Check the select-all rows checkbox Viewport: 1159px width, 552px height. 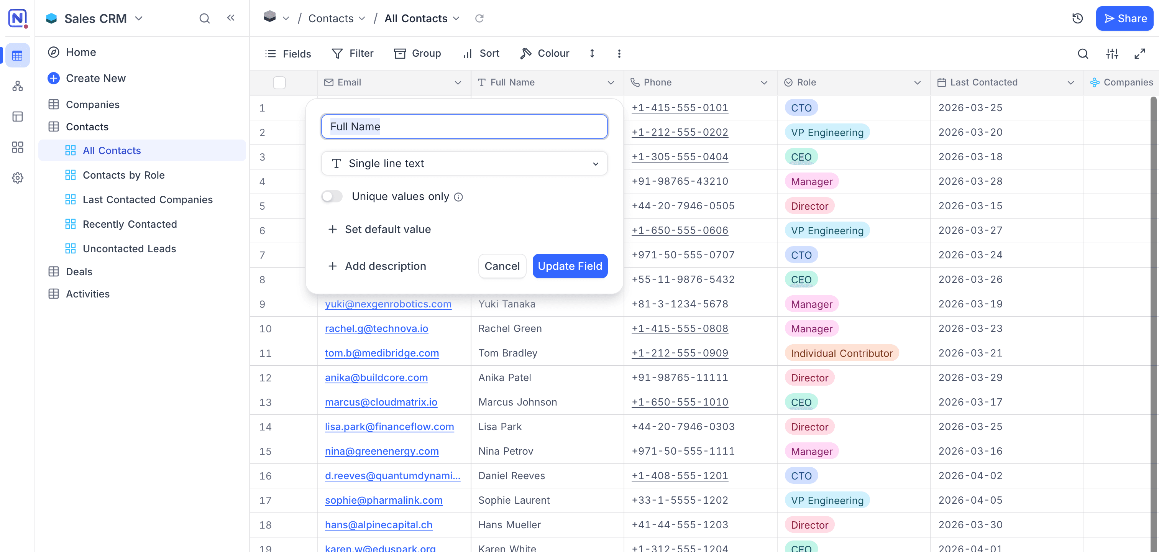pyautogui.click(x=279, y=82)
